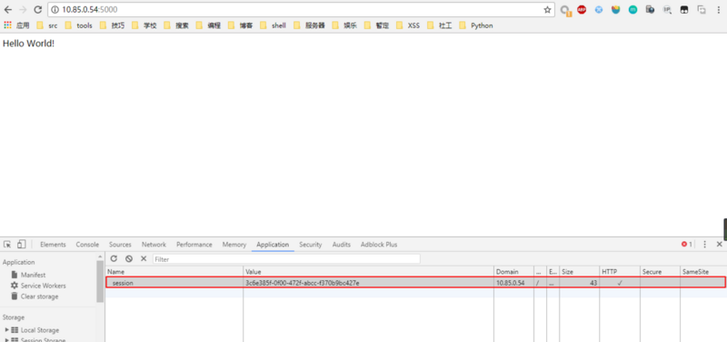727x342 pixels.
Task: Switch to the Security tab
Action: [310, 245]
